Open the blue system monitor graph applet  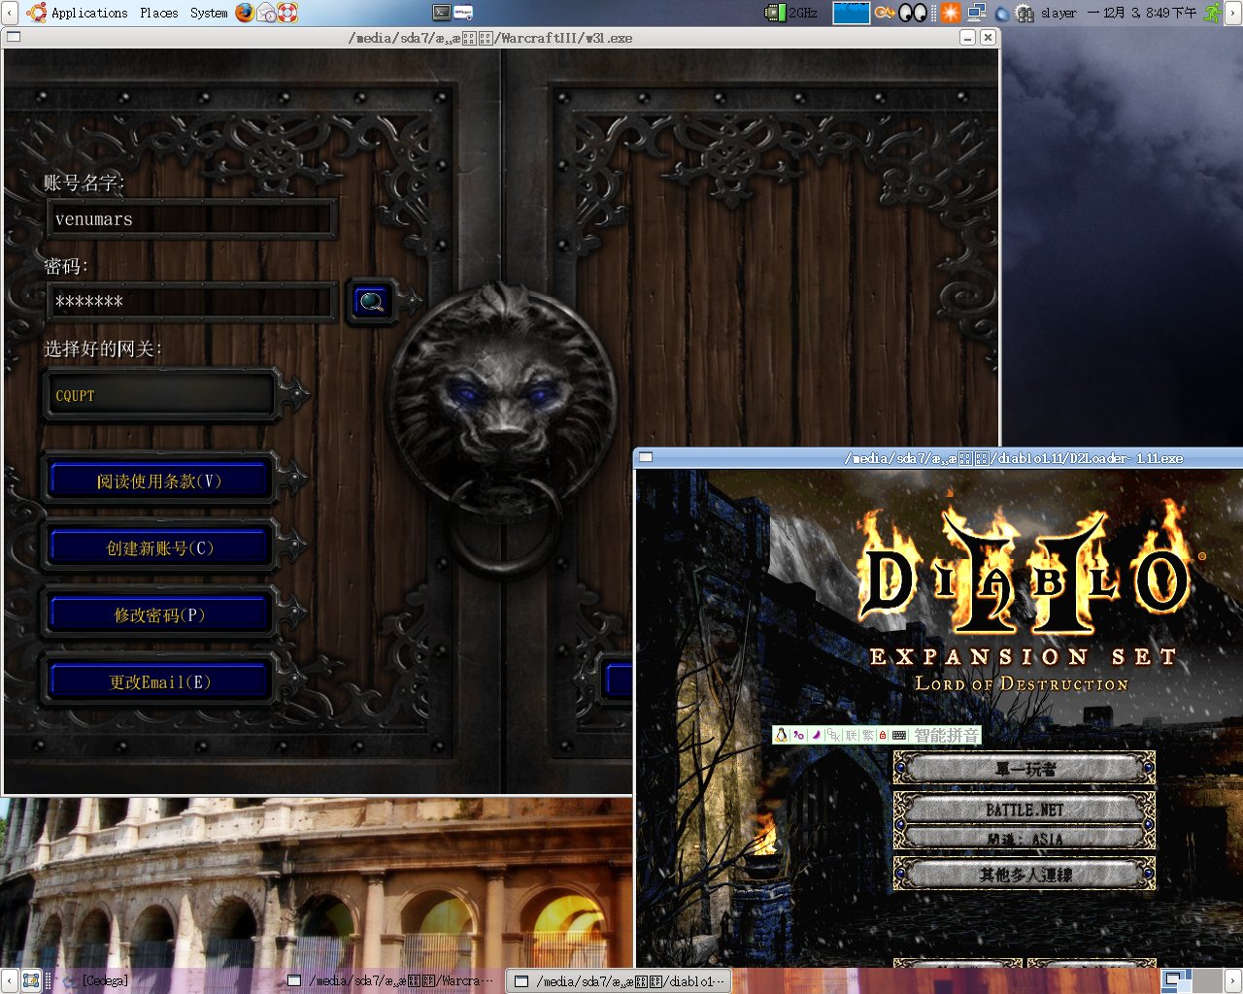(x=851, y=13)
